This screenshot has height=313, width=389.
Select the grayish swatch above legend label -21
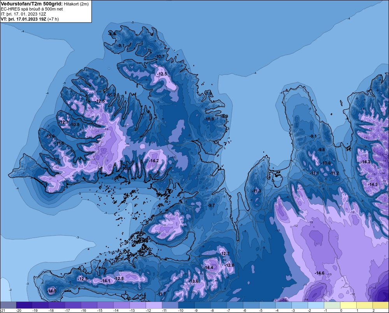point(8,305)
